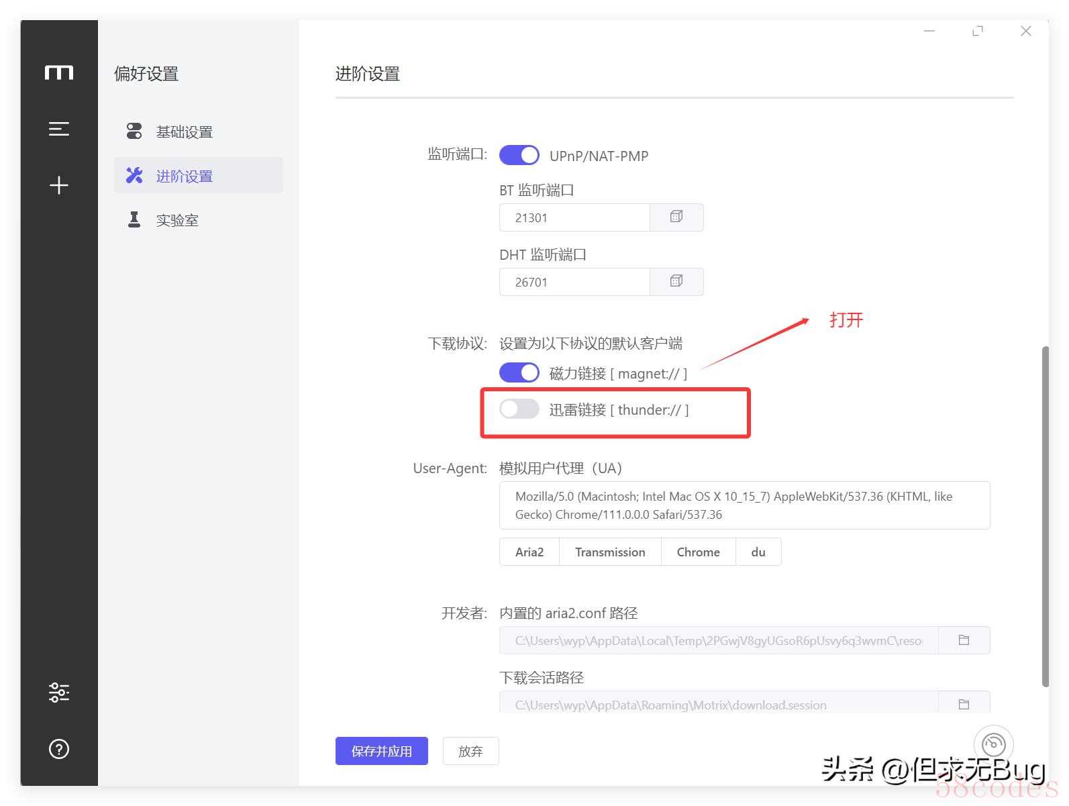Disable the UPnP/NAT-PMP toggle

click(x=519, y=156)
